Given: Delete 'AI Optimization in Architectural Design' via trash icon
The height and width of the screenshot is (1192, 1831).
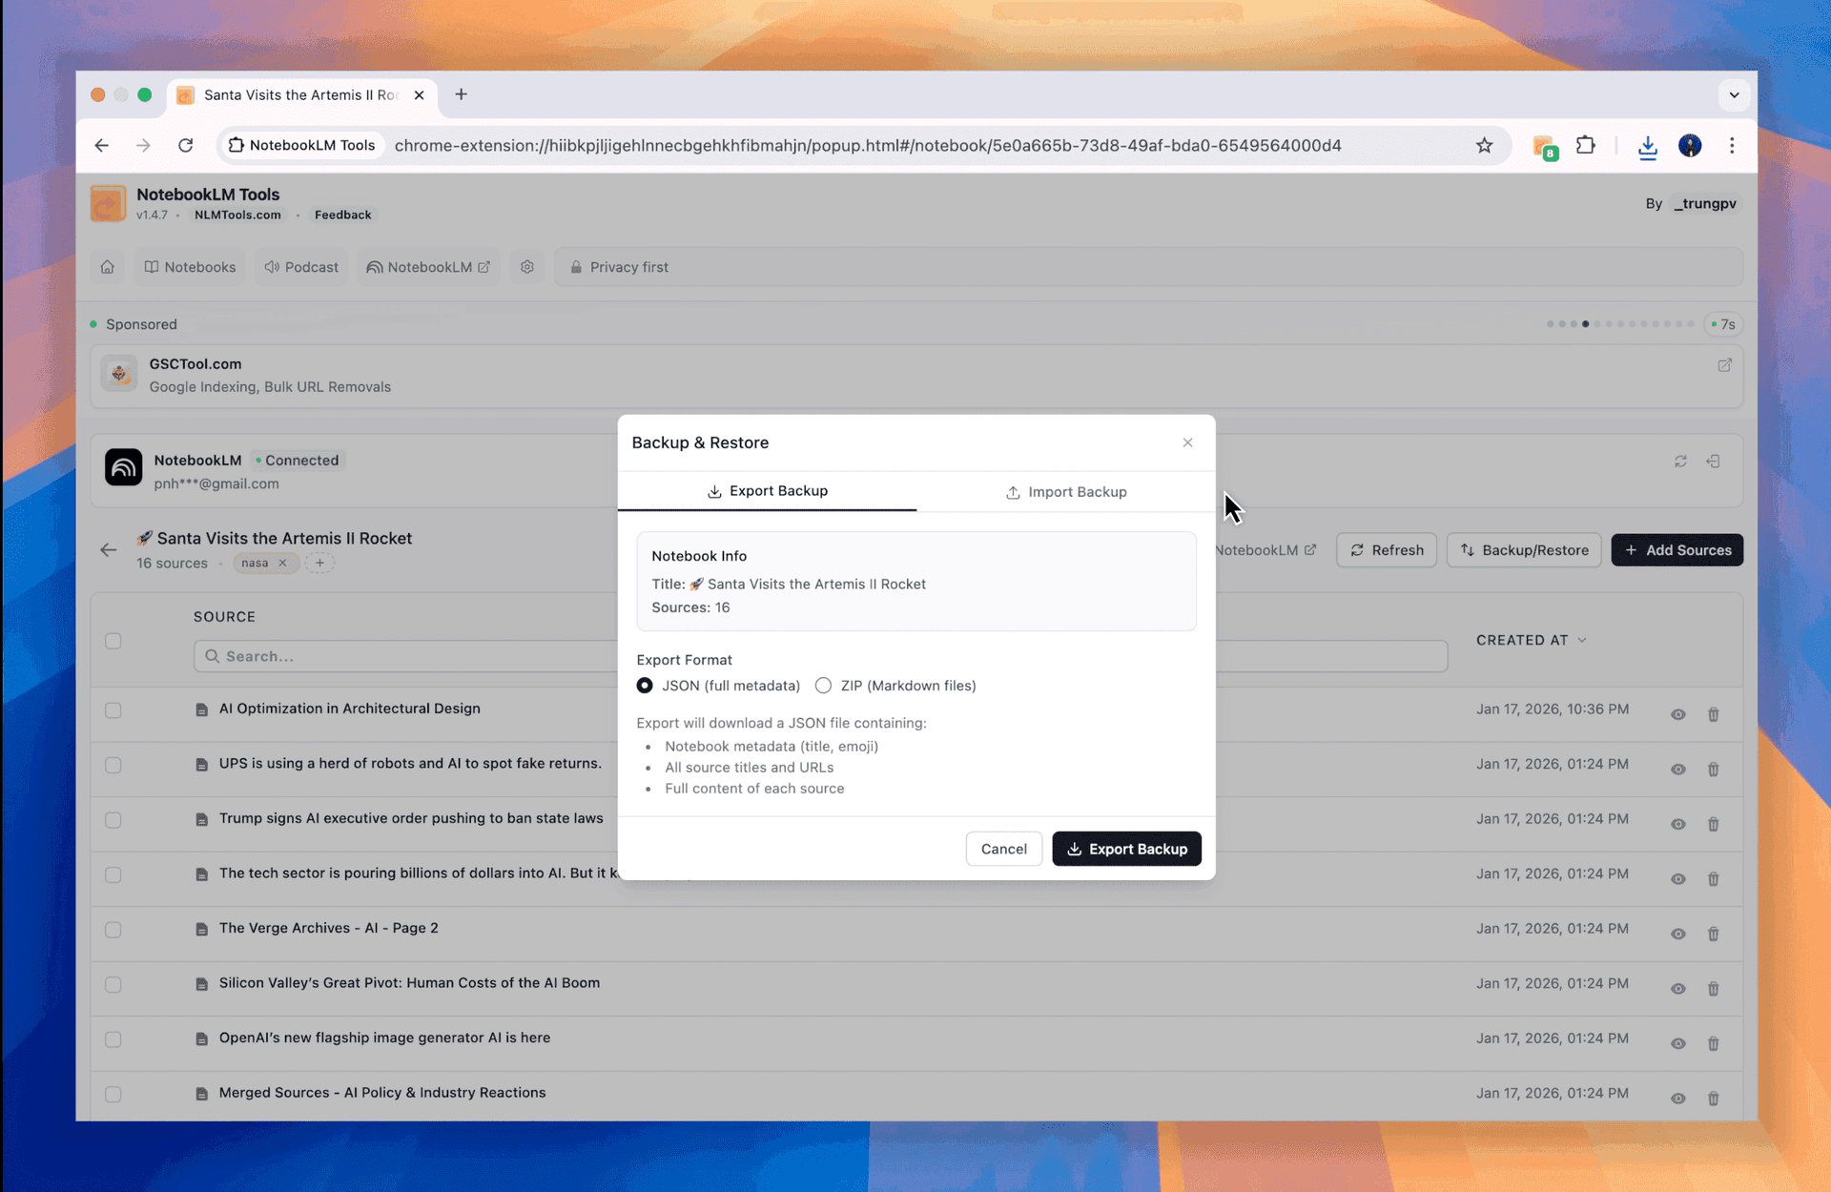Looking at the screenshot, I should tap(1714, 714).
